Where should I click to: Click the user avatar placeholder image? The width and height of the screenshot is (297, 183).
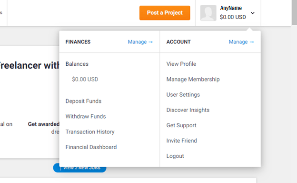coord(208,13)
